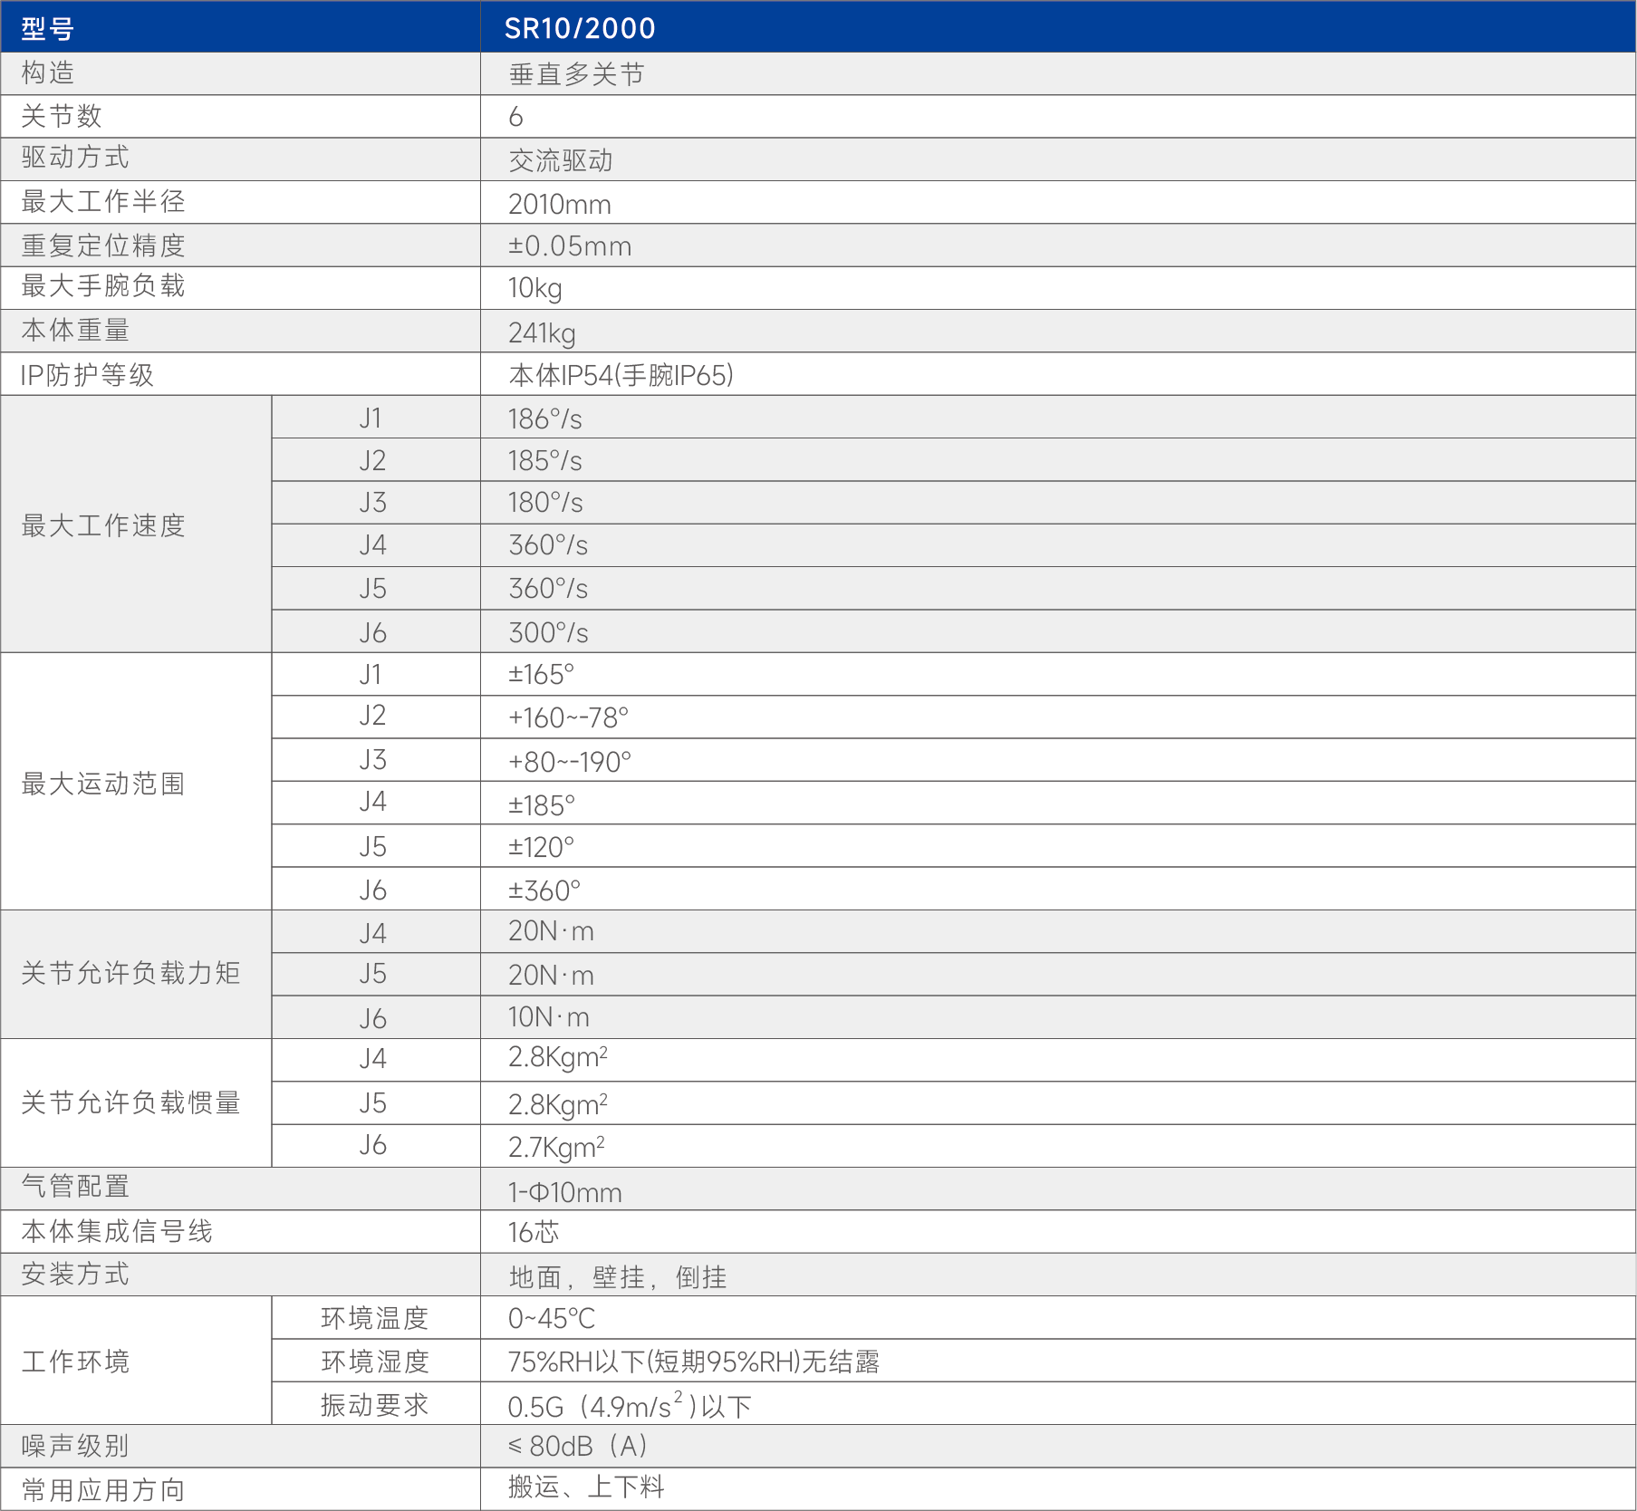Click the 16芯 integrated signal line value

click(x=533, y=1232)
